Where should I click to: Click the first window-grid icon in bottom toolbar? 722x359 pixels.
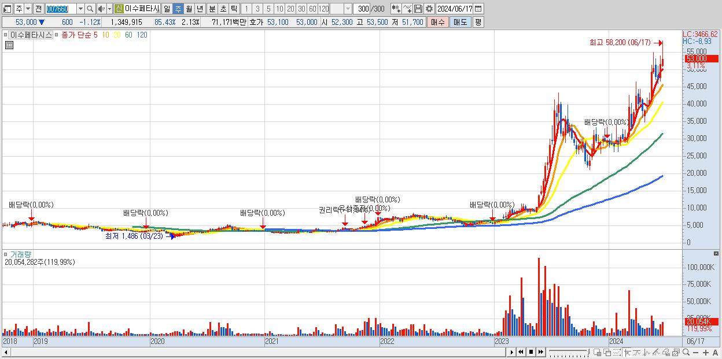click(598, 352)
